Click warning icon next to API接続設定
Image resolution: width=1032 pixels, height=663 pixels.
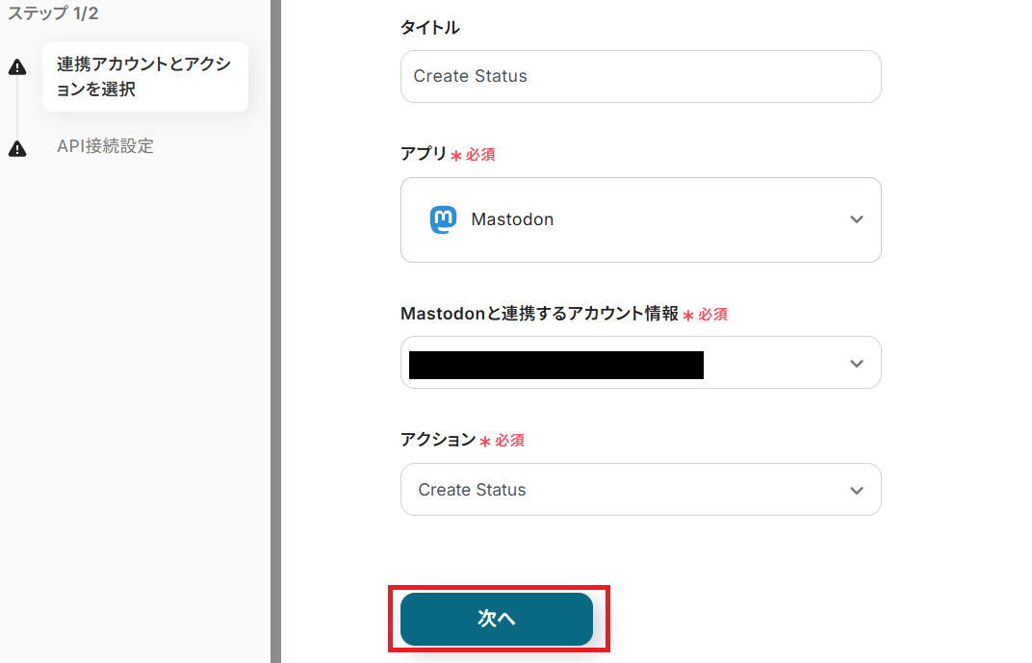[17, 149]
